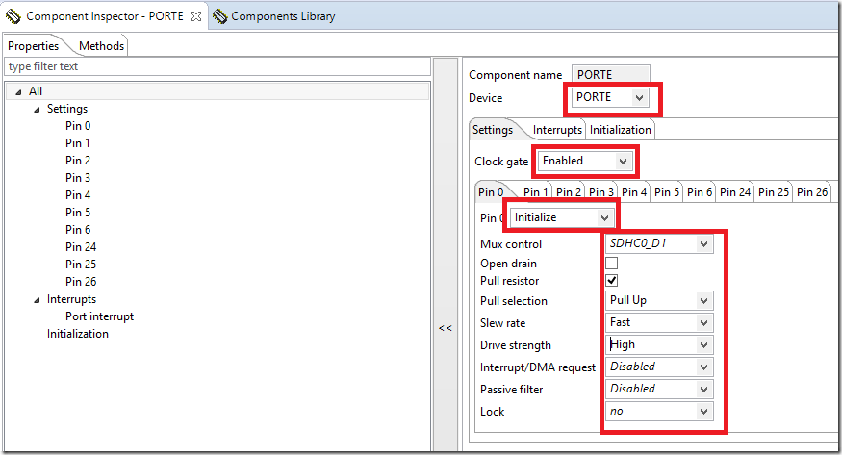
Task: Select Port interrupt tree item
Action: [99, 316]
